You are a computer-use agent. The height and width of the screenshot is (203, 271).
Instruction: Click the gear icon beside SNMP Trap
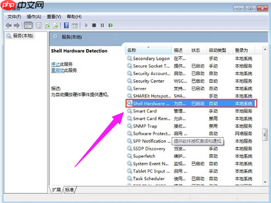click(x=129, y=126)
